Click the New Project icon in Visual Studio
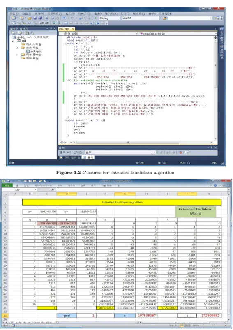This screenshot has height=330, width=233. (14, 18)
